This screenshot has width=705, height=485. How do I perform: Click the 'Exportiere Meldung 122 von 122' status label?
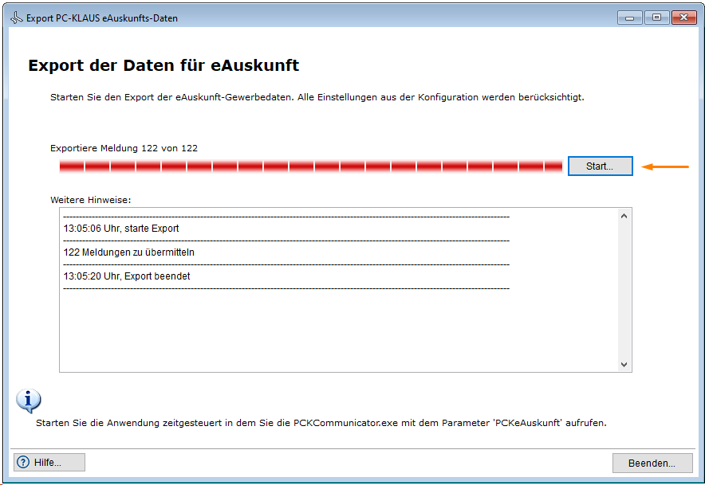coord(124,148)
